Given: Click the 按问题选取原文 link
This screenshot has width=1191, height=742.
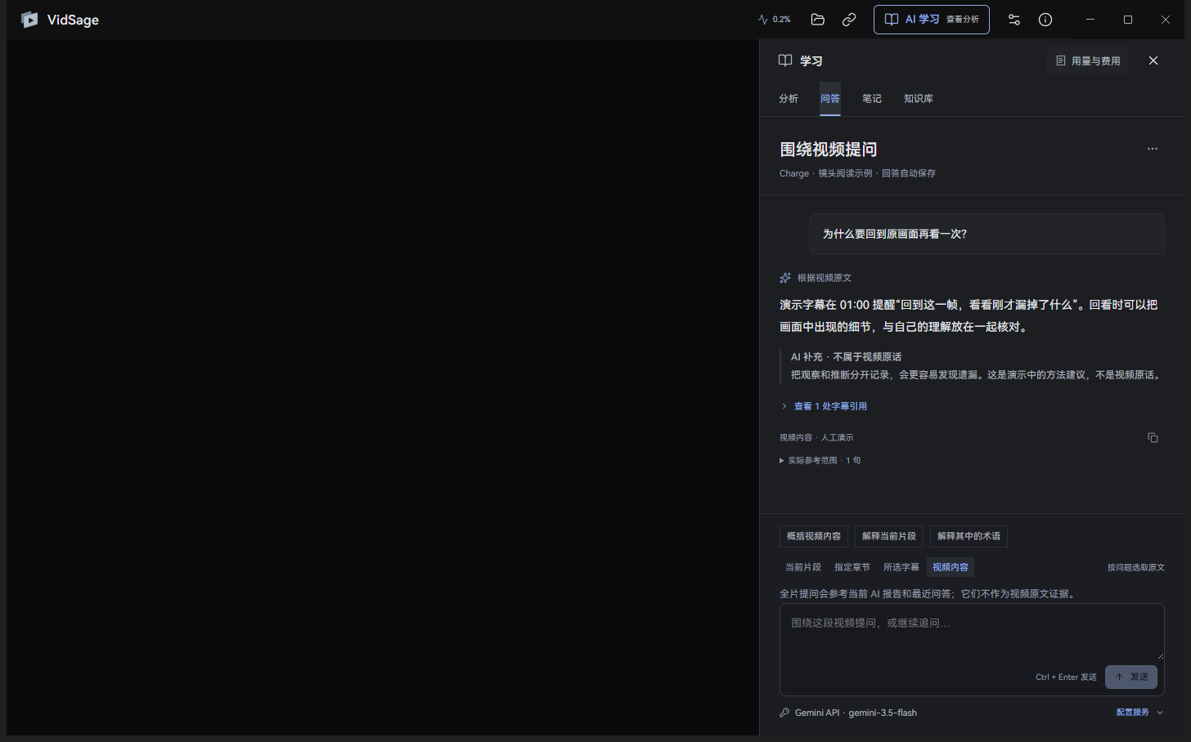Looking at the screenshot, I should click(1136, 567).
